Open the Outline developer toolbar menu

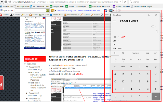[86, 15]
